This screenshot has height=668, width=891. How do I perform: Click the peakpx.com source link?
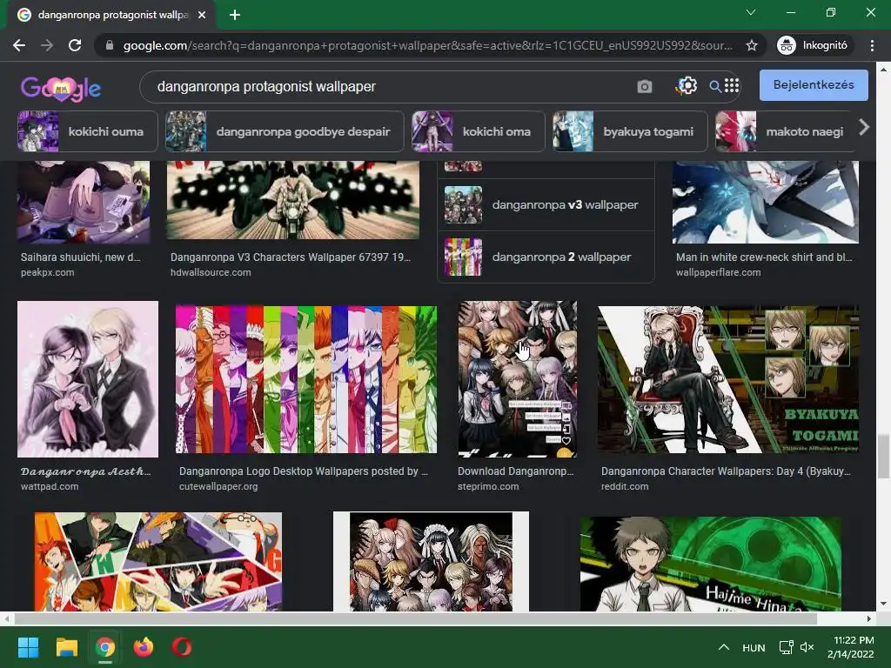[47, 272]
